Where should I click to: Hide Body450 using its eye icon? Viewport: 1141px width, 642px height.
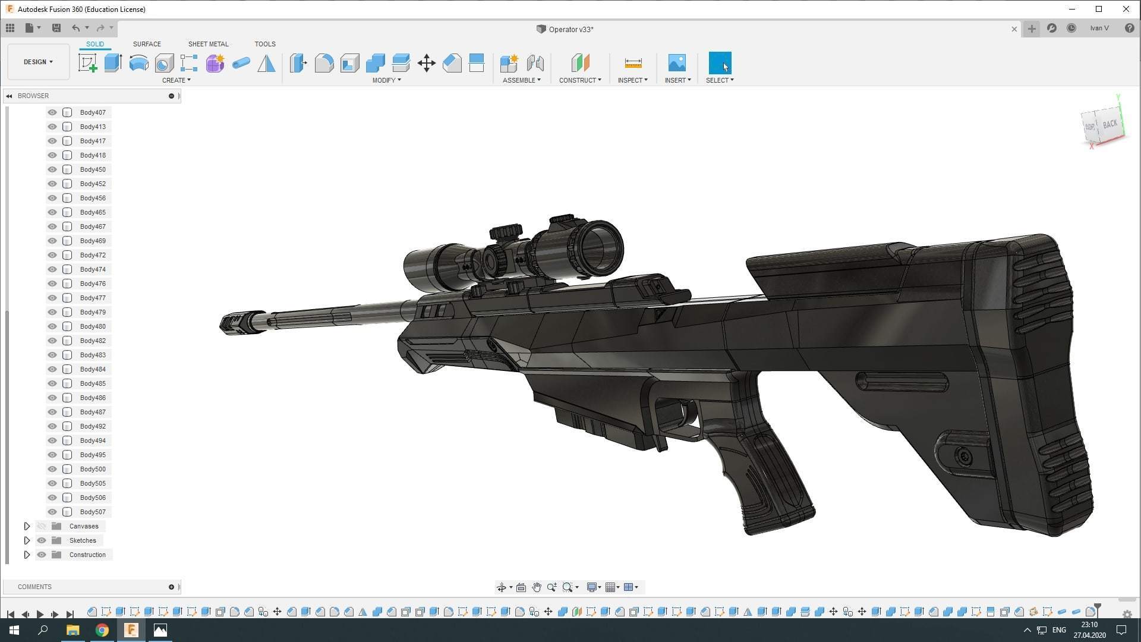click(x=52, y=169)
